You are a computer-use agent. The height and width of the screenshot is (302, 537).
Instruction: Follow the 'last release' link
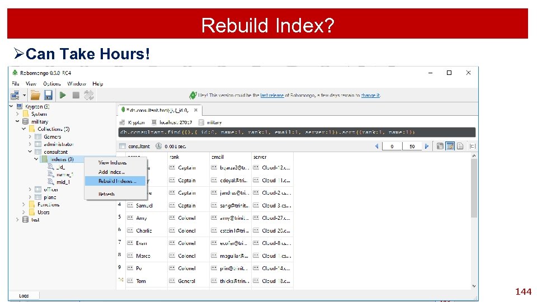pos(272,96)
